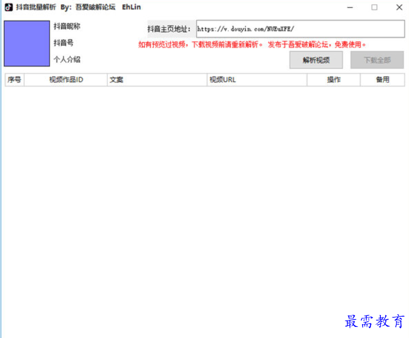Click the red notice text about re-parsing

click(252, 44)
